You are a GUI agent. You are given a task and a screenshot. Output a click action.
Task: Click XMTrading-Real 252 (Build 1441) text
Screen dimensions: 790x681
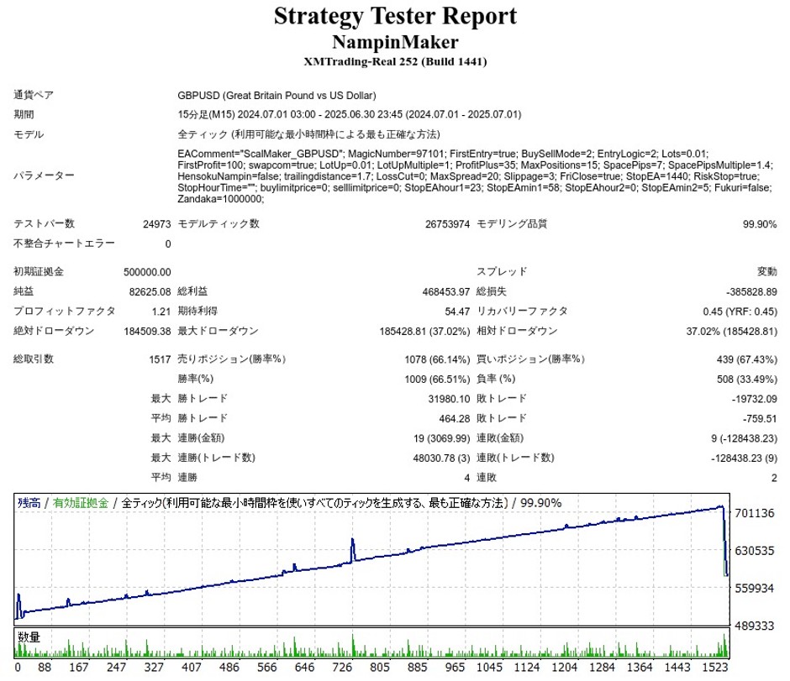click(395, 61)
